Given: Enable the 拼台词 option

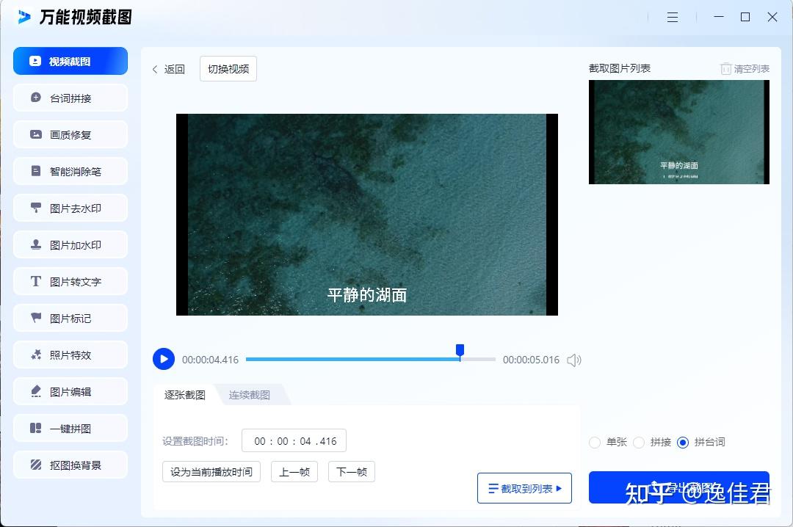Looking at the screenshot, I should point(684,443).
